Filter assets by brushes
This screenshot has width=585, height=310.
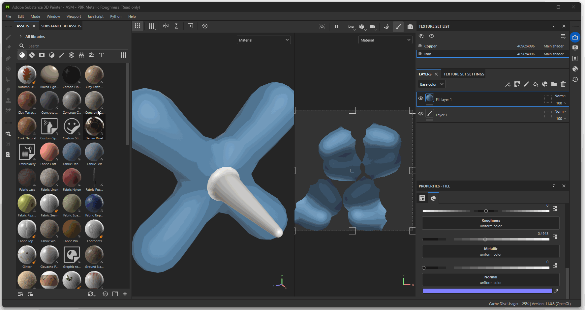pyautogui.click(x=62, y=55)
